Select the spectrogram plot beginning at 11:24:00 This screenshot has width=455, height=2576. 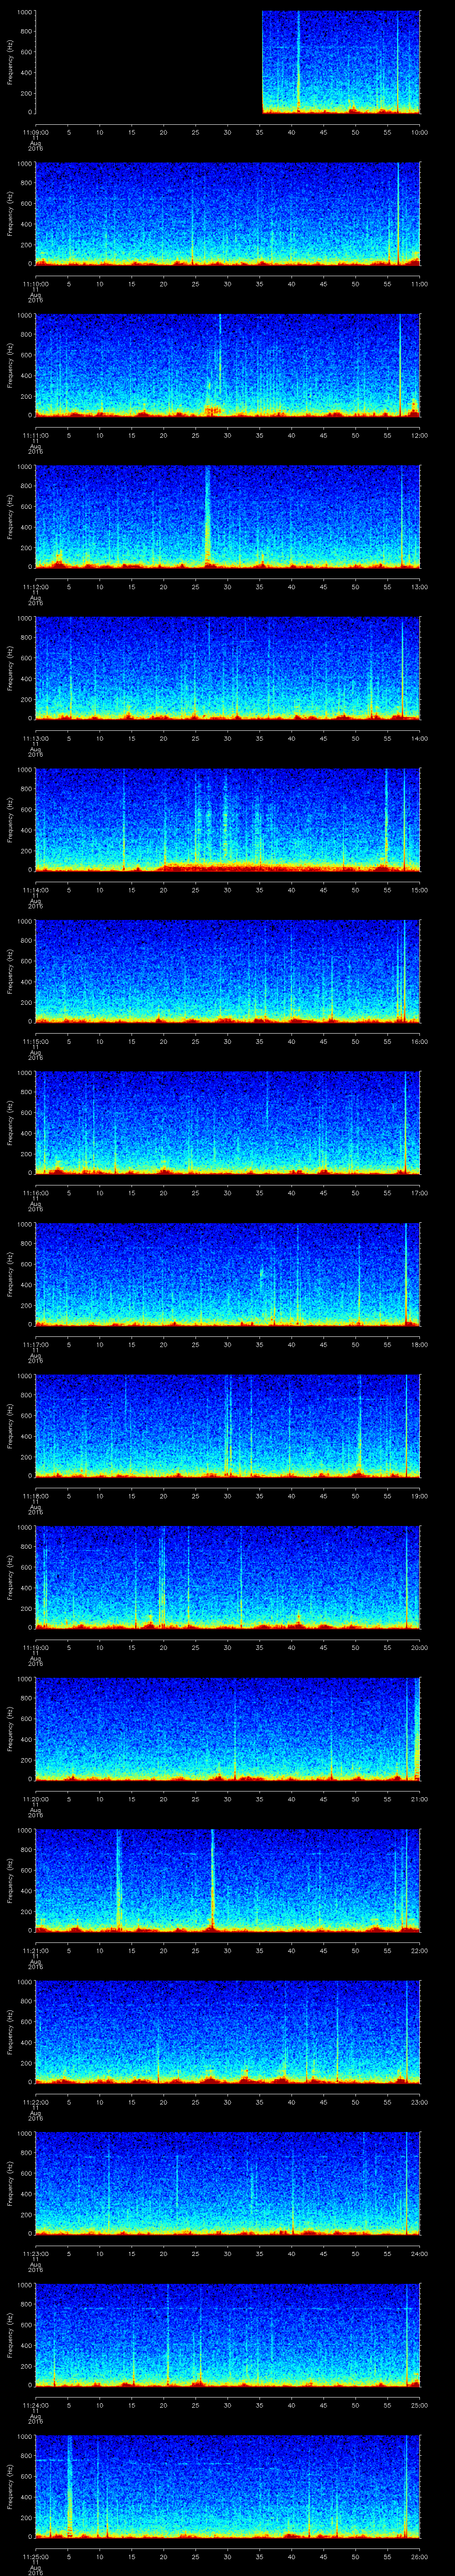pos(228,2335)
